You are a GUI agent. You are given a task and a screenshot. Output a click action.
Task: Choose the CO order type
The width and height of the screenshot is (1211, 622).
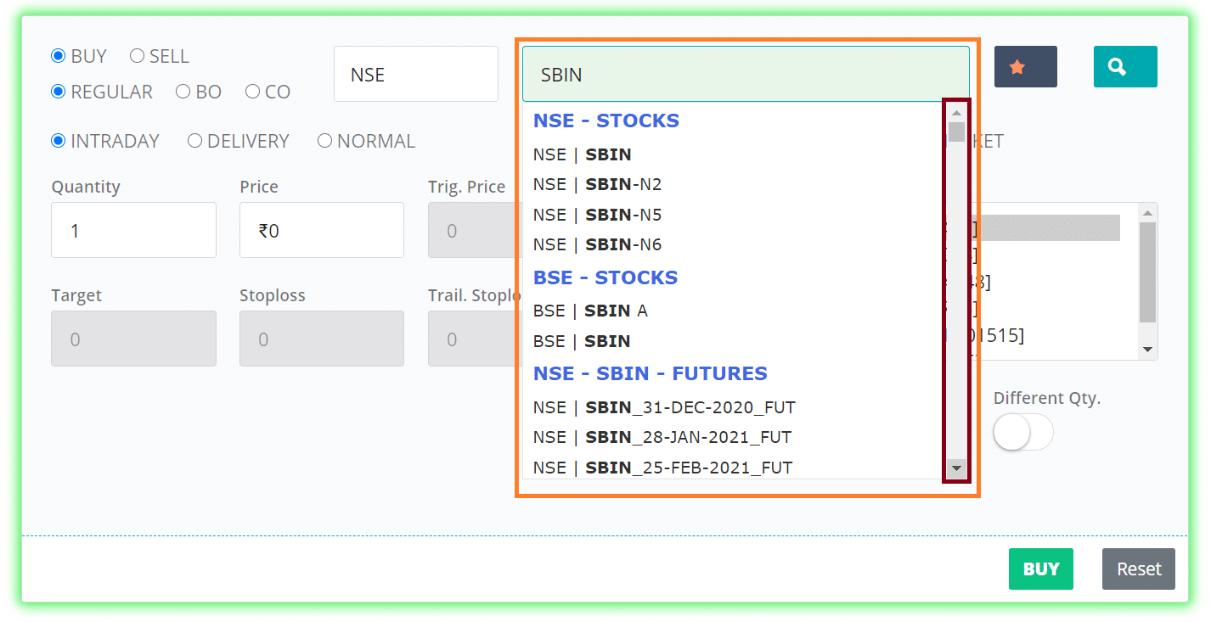point(252,92)
